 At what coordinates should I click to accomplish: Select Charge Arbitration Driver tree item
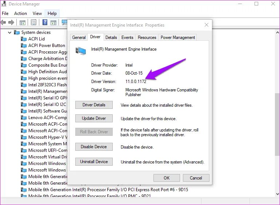[x=48, y=59]
